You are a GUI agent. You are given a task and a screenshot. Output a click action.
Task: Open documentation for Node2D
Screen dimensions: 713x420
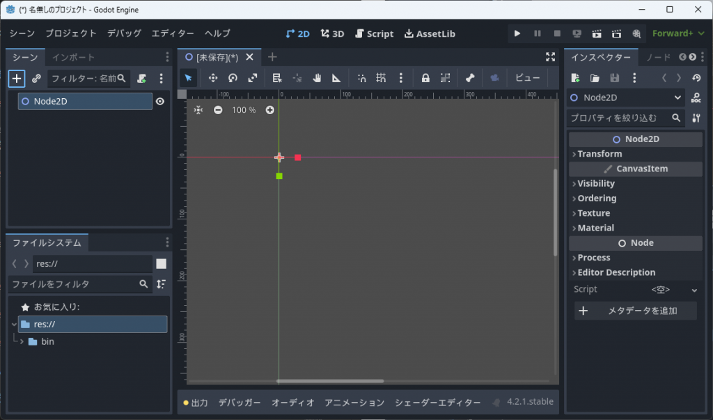pyautogui.click(x=696, y=98)
